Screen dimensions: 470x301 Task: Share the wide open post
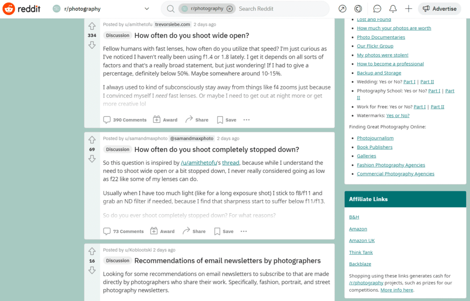point(196,120)
